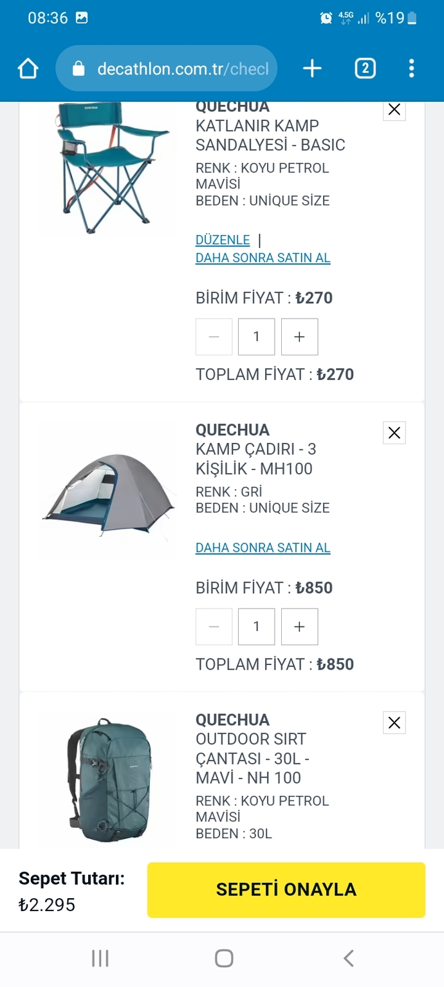Remove the OUTDOOR SIRT ÇANTASI from cart
The height and width of the screenshot is (987, 444).
pos(394,722)
